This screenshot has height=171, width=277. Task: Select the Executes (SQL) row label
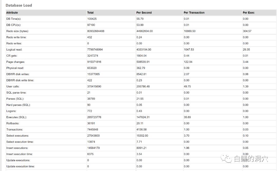coord(16,117)
